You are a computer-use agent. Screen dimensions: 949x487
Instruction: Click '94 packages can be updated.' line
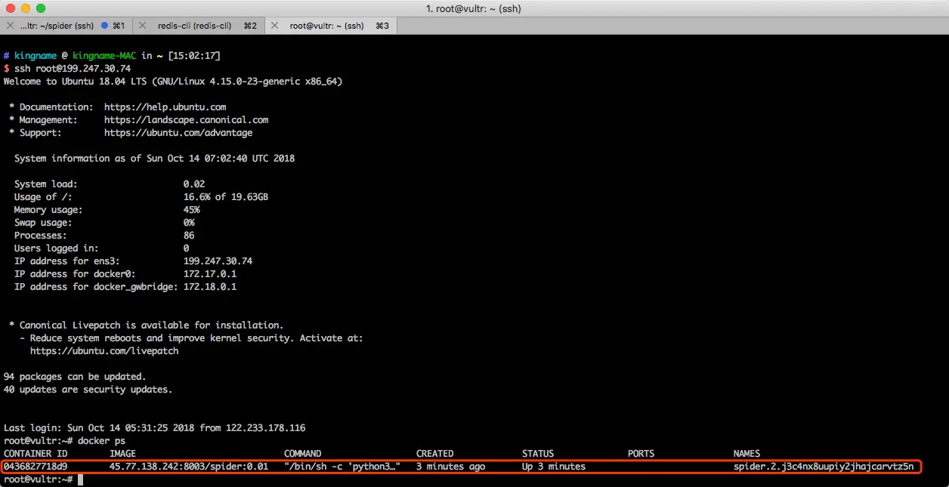click(x=75, y=377)
